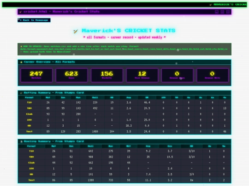Click the 38.3 average cell in batting table

[x=129, y=126]
